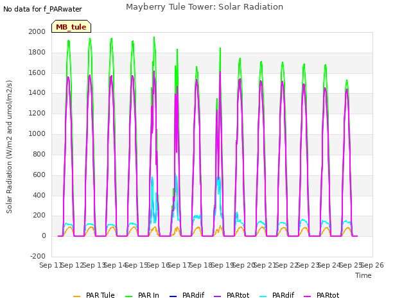Screen dimensions: 411x308
Task: Click the Sep 11 x-axis tick label
Action: pos(50,265)
